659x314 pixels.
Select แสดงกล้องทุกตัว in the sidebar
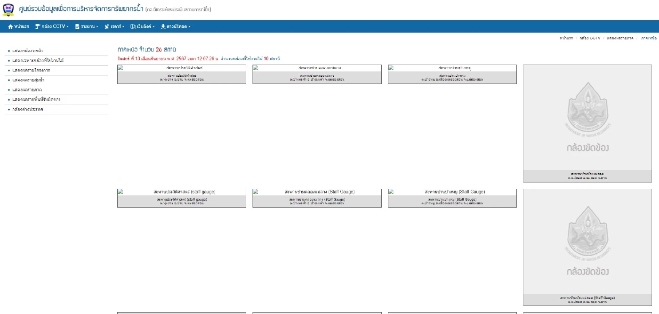tap(28, 51)
